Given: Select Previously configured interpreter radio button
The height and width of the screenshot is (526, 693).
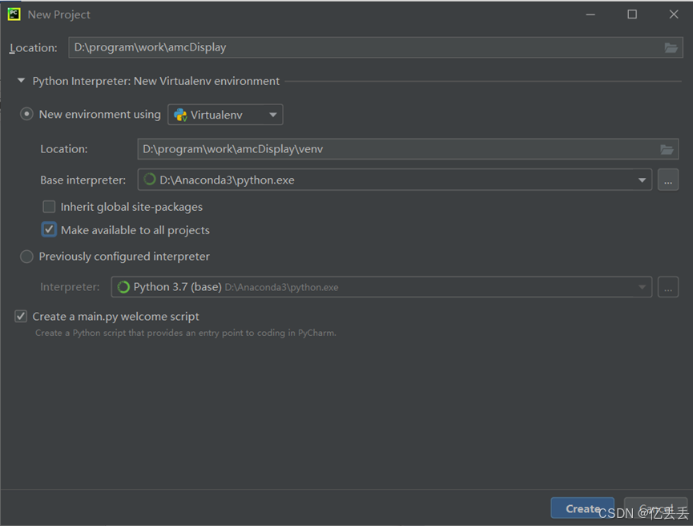Looking at the screenshot, I should 26,257.
